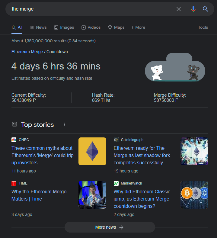This screenshot has height=238, width=217.
Task: Submit search with the magnifying glass icon
Action: pos(205,9)
